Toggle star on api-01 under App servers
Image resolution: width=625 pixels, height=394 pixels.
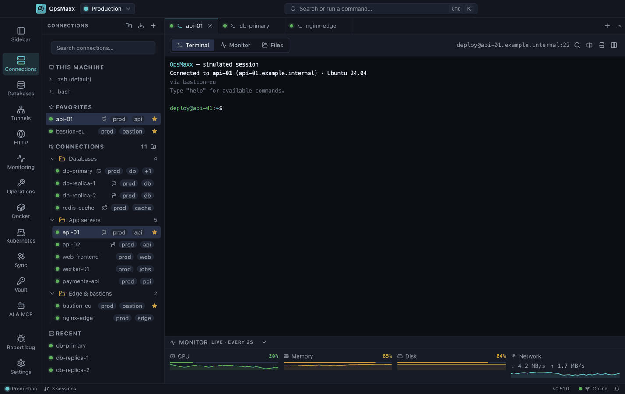pos(154,232)
